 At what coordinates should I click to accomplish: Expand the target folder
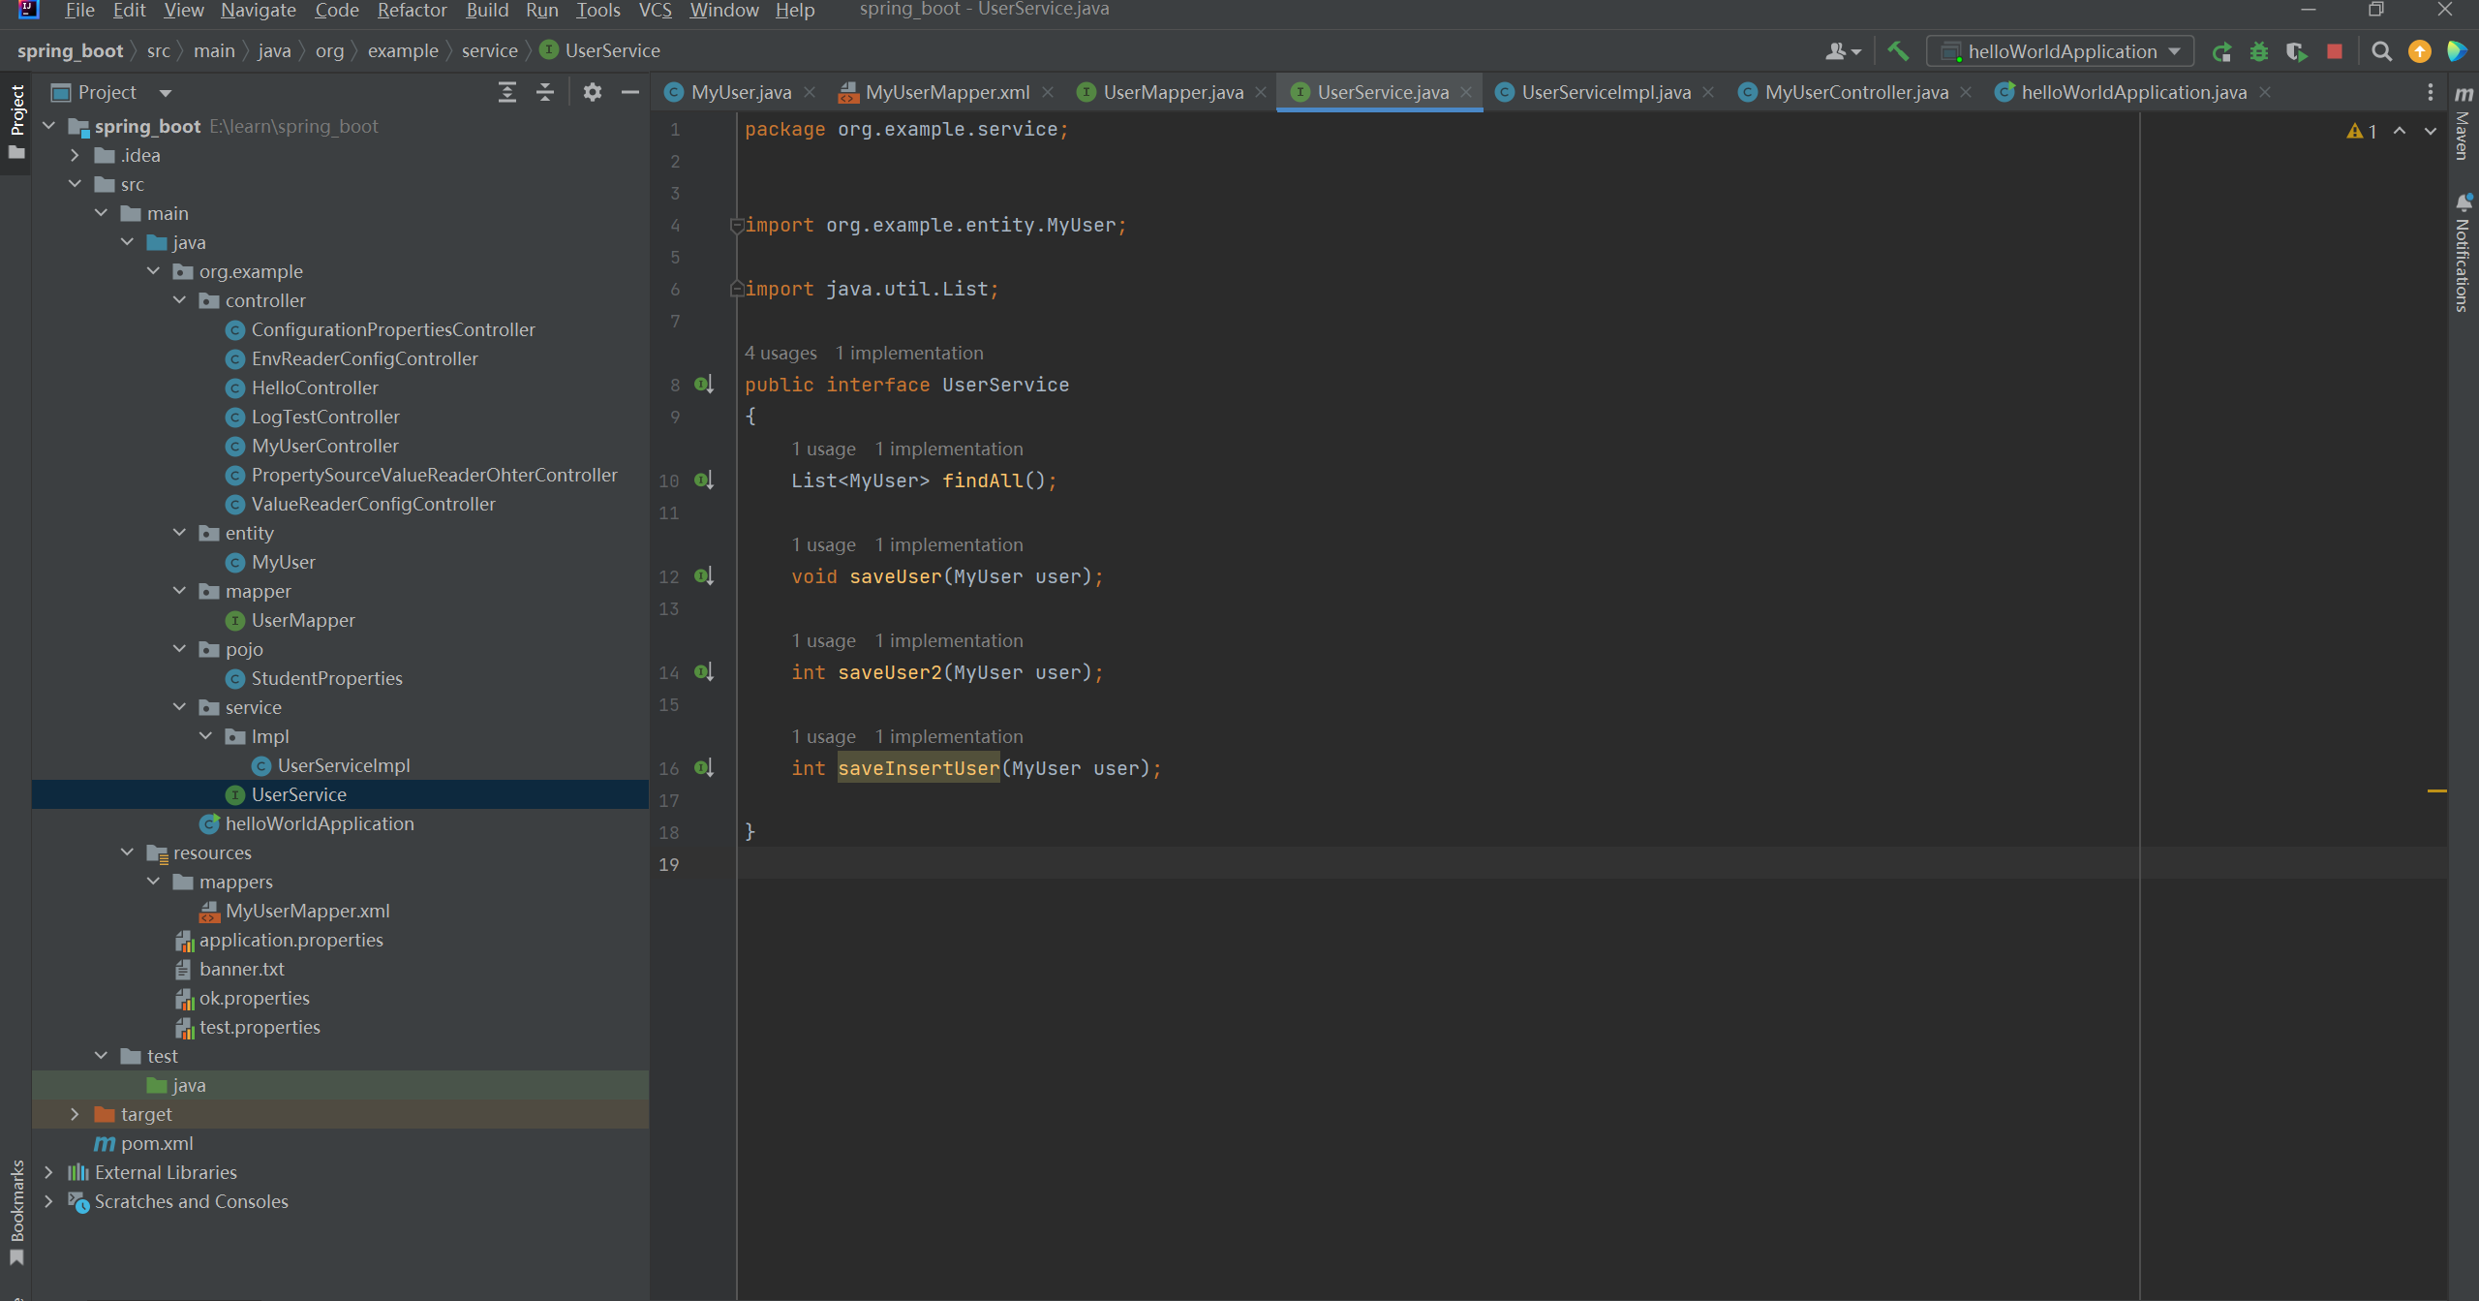point(75,1114)
